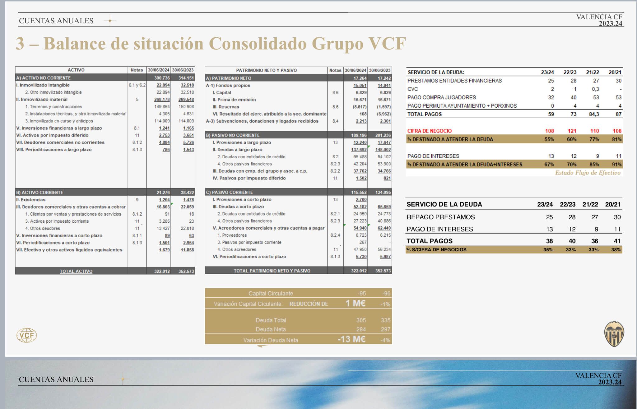
Task: Click the VCF globe logo in the bottom-left corner
Action: (x=27, y=335)
